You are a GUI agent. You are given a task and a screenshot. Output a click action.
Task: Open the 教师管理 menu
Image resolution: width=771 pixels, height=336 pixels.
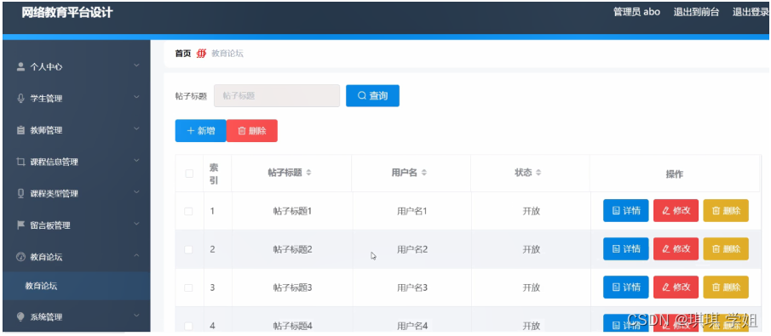coord(76,131)
